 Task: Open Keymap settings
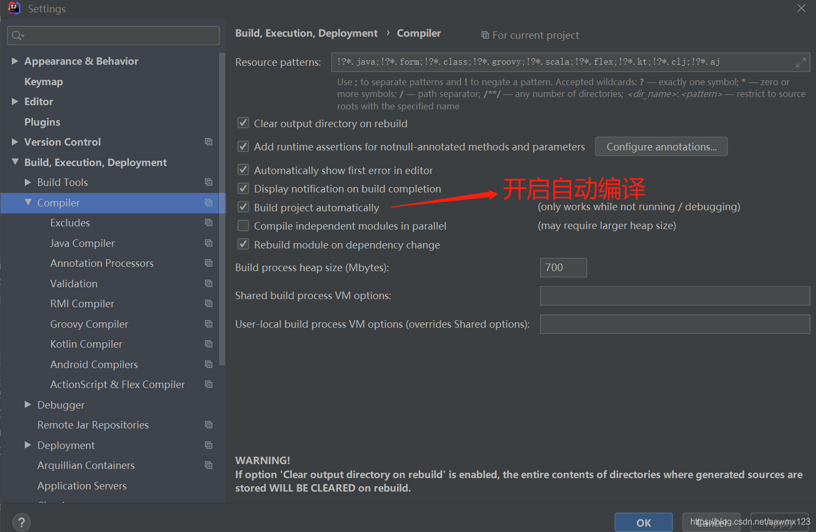(44, 81)
